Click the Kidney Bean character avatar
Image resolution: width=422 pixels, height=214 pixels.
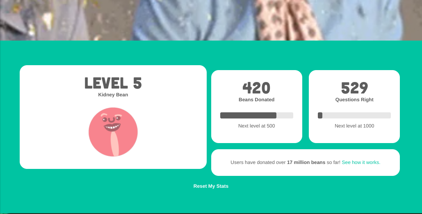tap(113, 132)
